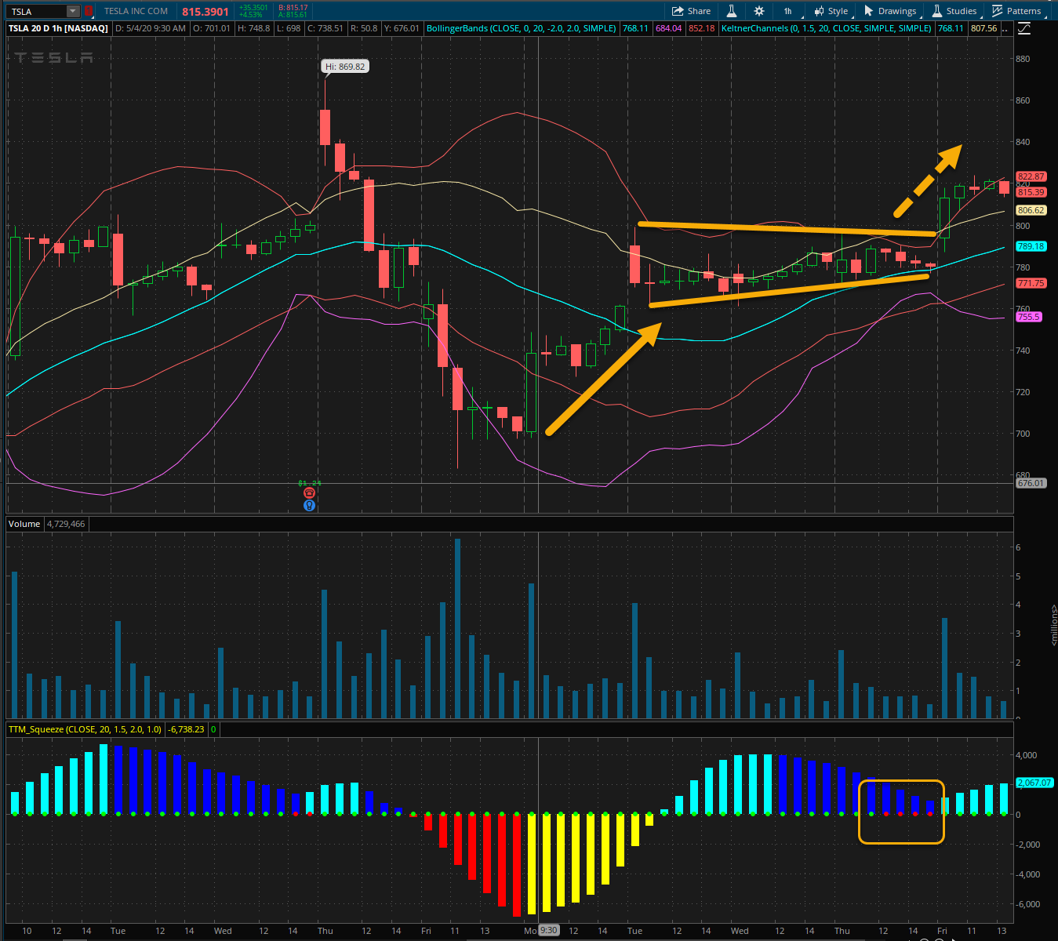Click the 2,067.07 squeeze value label
Image resolution: width=1058 pixels, height=941 pixels.
pyautogui.click(x=1034, y=783)
